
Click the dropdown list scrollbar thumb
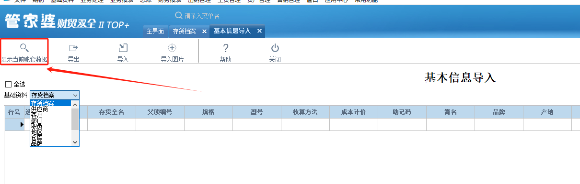tap(75, 119)
